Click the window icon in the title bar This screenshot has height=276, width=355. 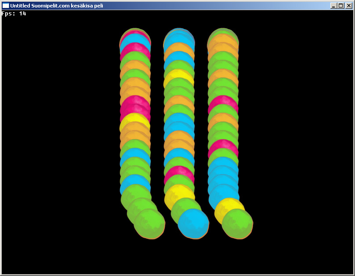[5, 6]
